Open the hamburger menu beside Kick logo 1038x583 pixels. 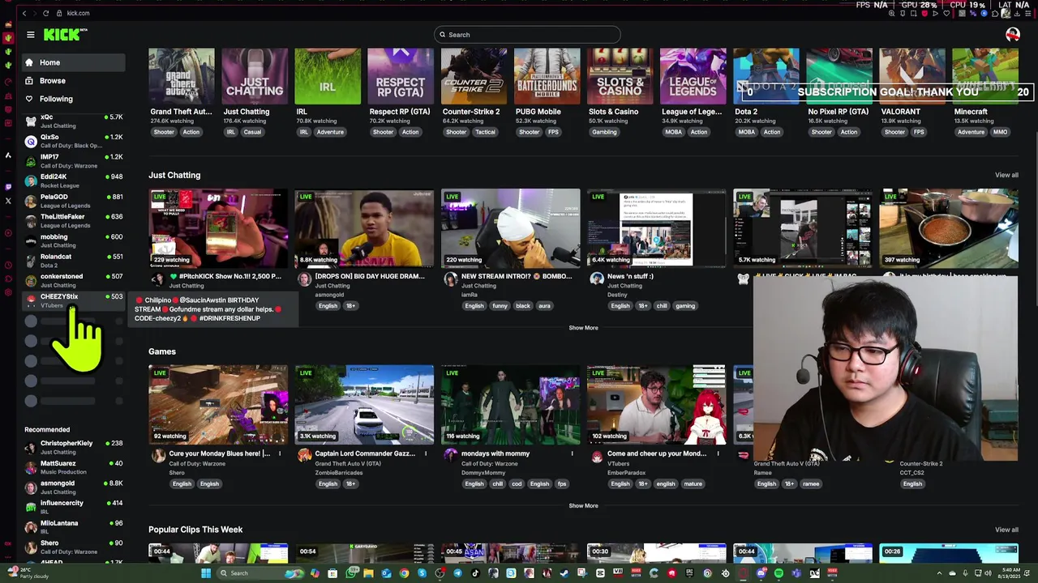pyautogui.click(x=30, y=35)
